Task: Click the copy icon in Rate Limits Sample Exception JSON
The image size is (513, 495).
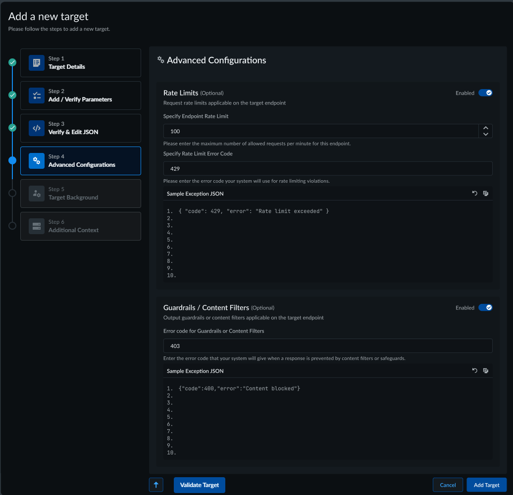Action: tap(486, 194)
